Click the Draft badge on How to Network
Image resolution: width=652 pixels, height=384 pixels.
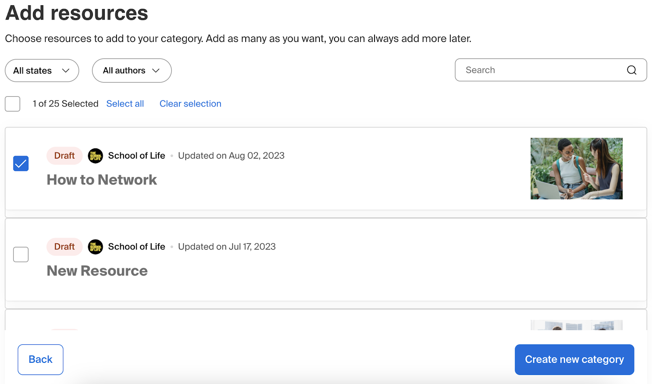[x=64, y=156]
